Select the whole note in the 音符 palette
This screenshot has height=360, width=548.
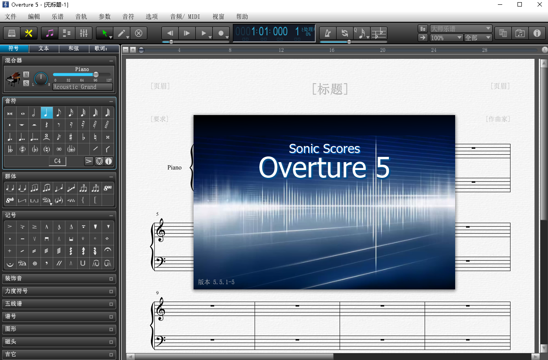coord(22,113)
